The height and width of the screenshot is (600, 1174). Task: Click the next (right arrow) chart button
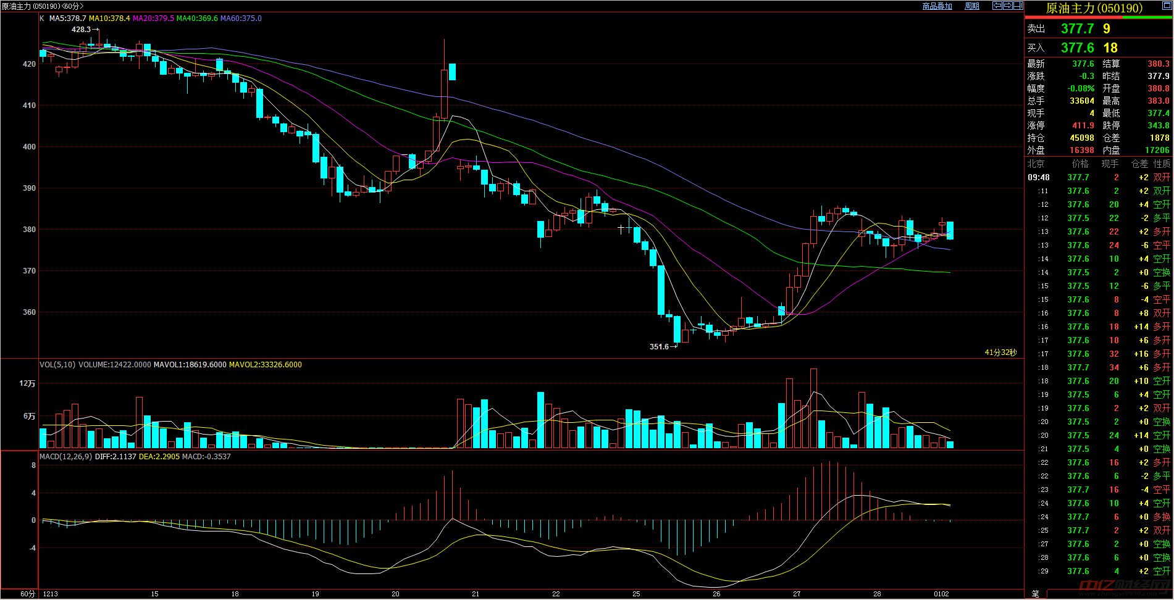point(1007,6)
